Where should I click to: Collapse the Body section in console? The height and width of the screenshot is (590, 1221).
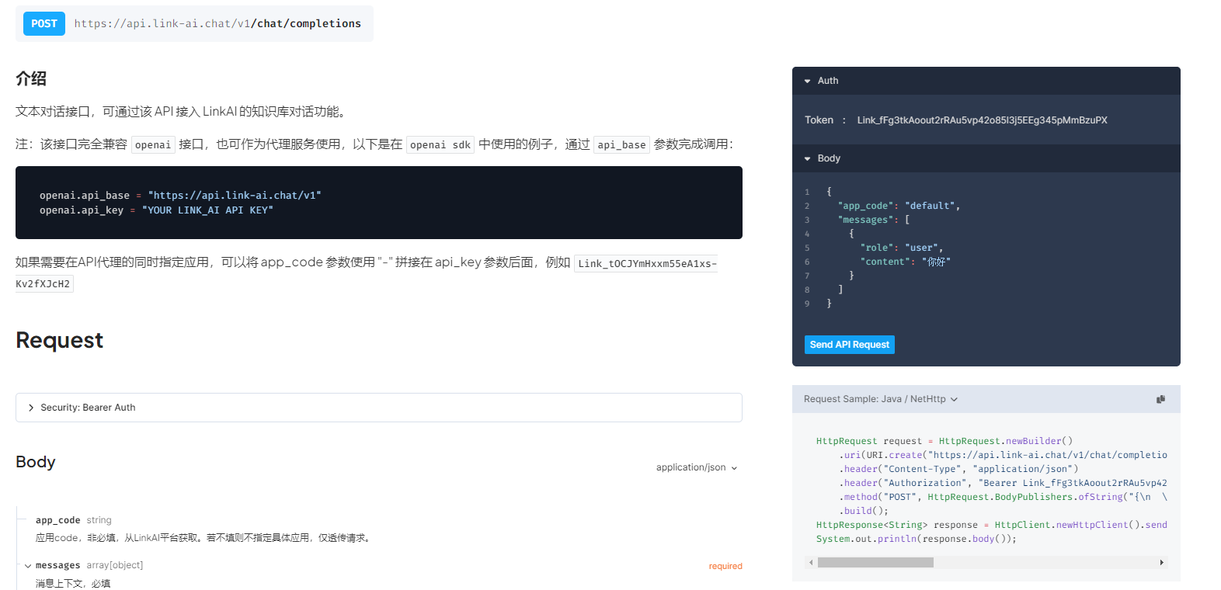(808, 158)
